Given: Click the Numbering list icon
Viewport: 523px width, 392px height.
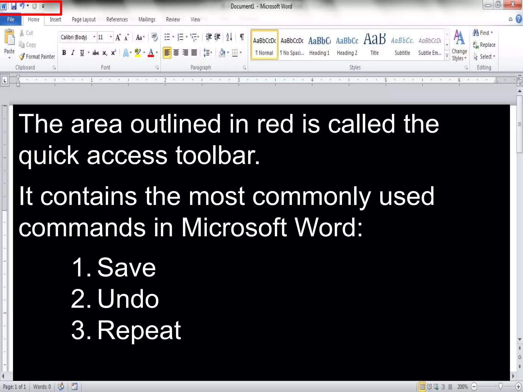Looking at the screenshot, I should pyautogui.click(x=181, y=37).
